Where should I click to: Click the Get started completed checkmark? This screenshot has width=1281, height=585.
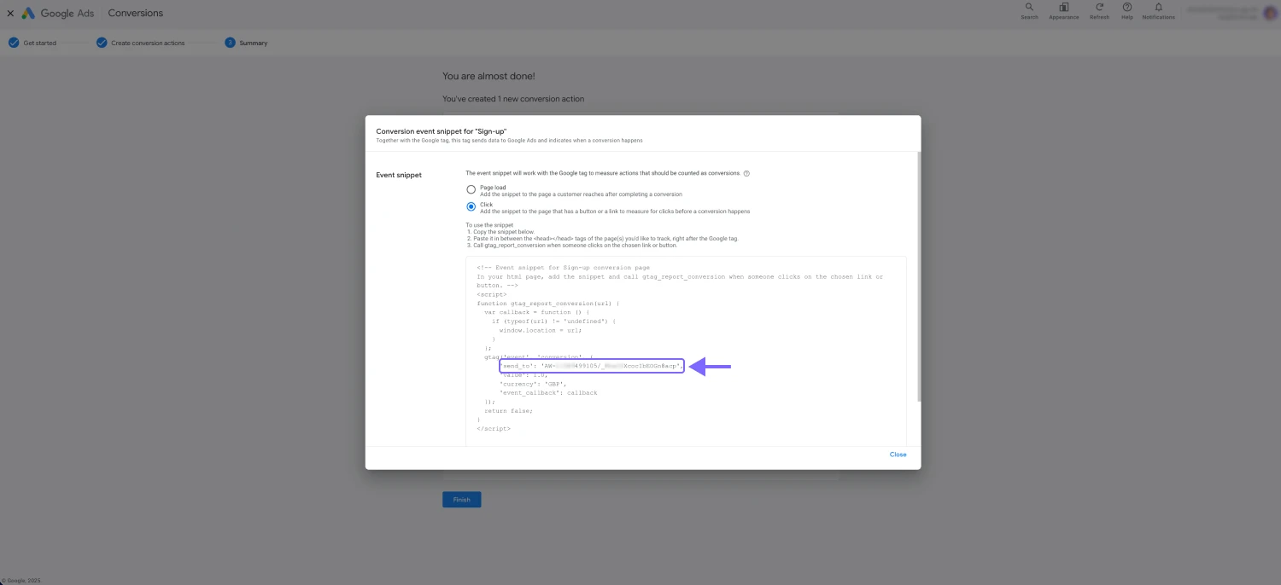(x=14, y=41)
